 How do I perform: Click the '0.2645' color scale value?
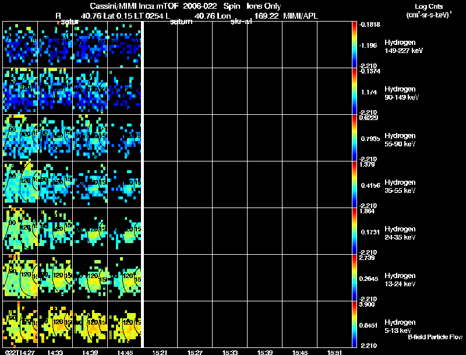(x=369, y=279)
